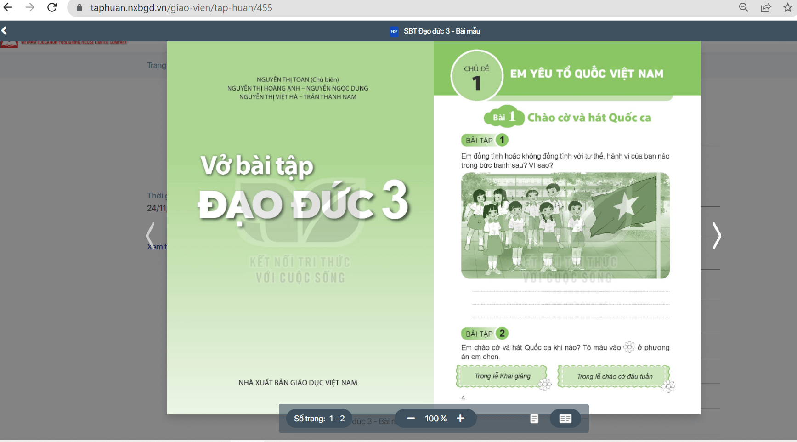797x442 pixels.
Task: Switch to single page view
Action: [x=534, y=419]
